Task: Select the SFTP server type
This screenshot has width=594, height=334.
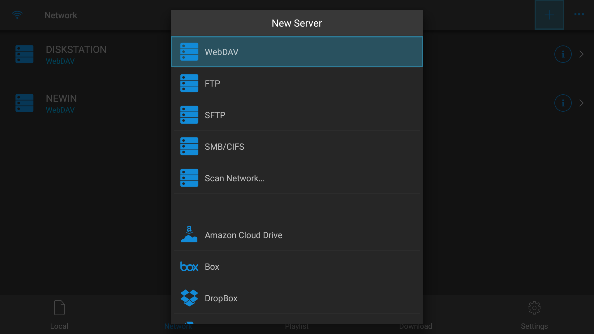Action: coord(296,115)
